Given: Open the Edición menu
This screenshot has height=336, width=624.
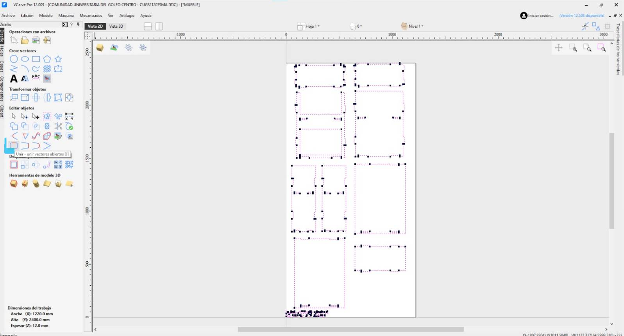Looking at the screenshot, I should point(27,16).
